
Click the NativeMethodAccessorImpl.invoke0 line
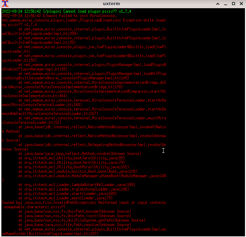pos(92,127)
